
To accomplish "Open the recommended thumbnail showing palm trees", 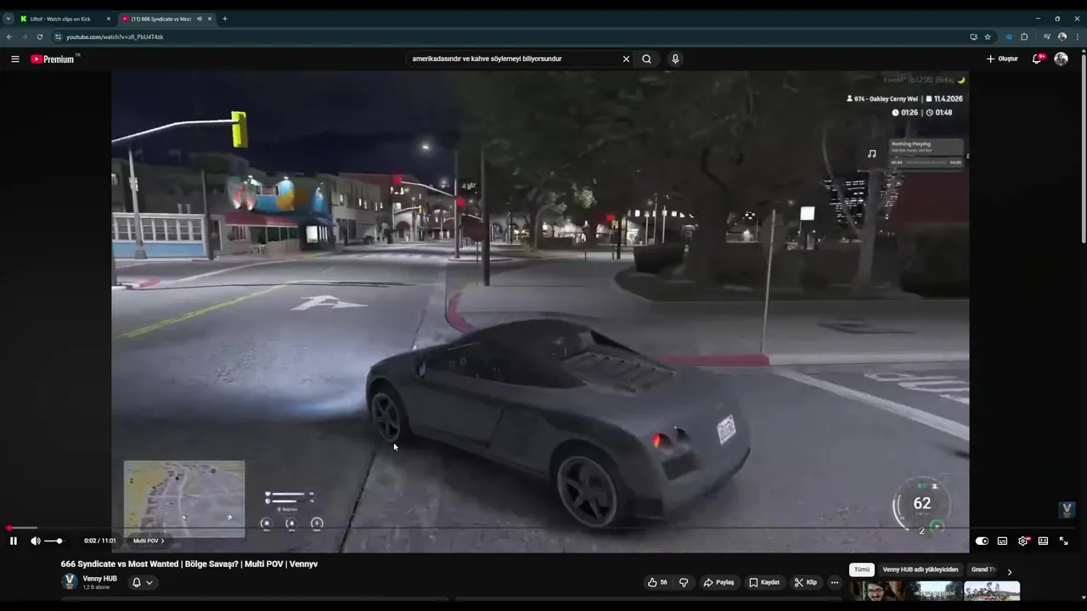I will click(992, 591).
